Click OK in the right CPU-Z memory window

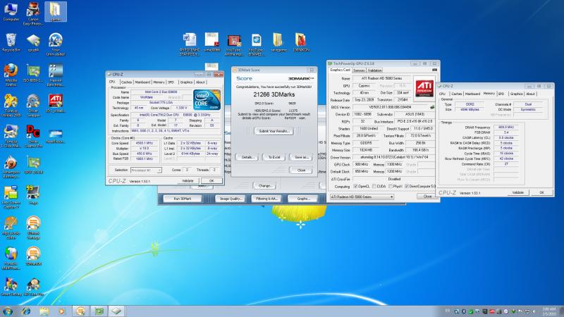[x=541, y=192]
